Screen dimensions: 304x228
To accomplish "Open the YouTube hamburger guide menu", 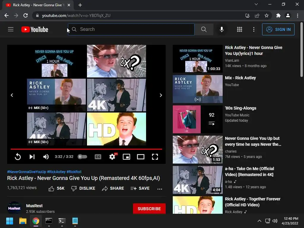I will click(11, 29).
